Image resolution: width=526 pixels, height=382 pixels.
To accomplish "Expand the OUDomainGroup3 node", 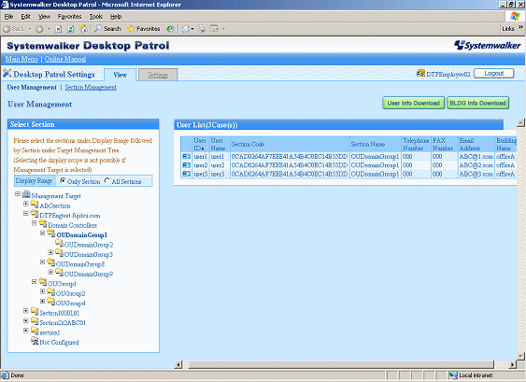I will coord(50,252).
